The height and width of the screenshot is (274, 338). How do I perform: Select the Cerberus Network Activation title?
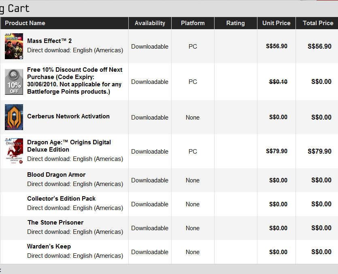click(x=68, y=116)
